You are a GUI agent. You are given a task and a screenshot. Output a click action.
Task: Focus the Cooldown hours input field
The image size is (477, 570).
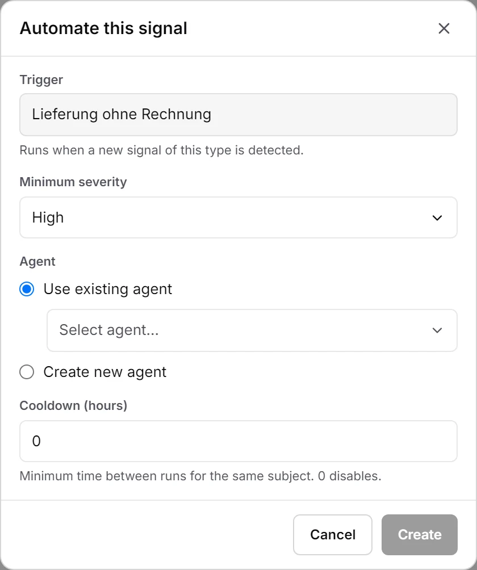238,441
